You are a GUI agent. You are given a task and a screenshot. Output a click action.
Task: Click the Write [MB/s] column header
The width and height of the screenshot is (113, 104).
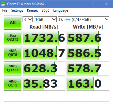click(x=88, y=27)
